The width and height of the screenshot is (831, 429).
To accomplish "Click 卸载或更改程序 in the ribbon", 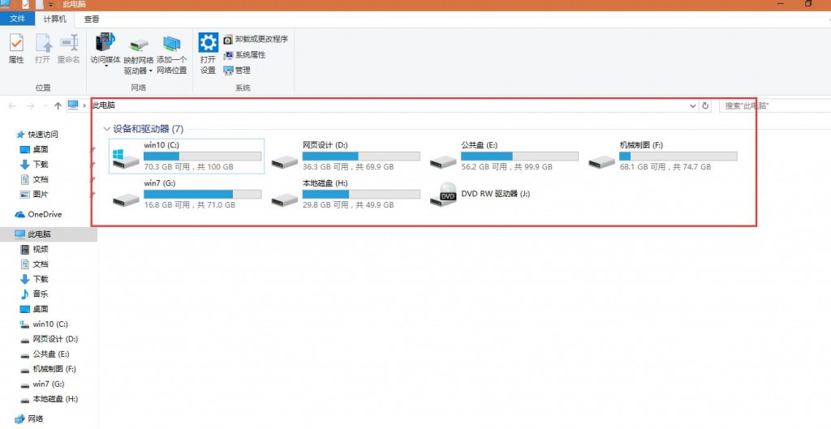I will point(256,39).
